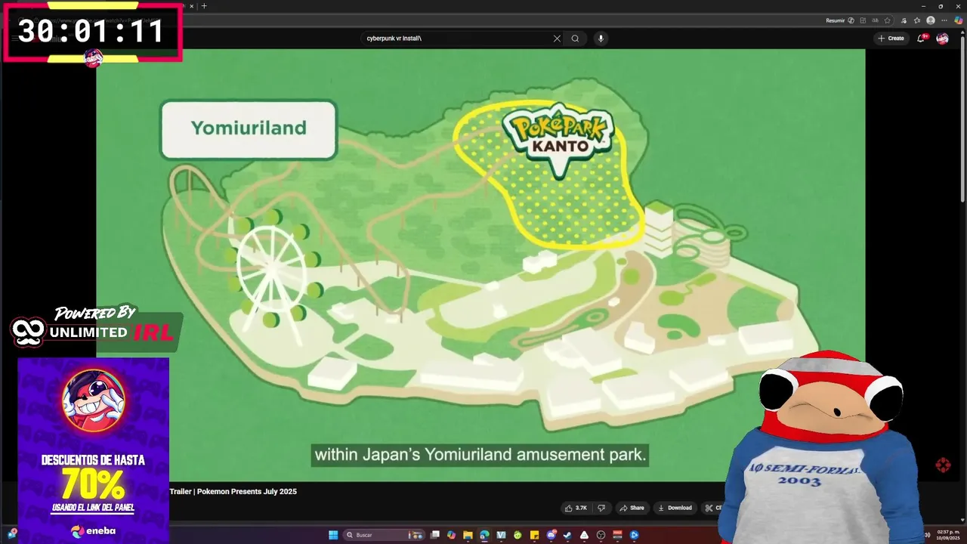Screen dimensions: 967x544
Task: Toggle read aloud icon in address bar
Action: (x=875, y=20)
